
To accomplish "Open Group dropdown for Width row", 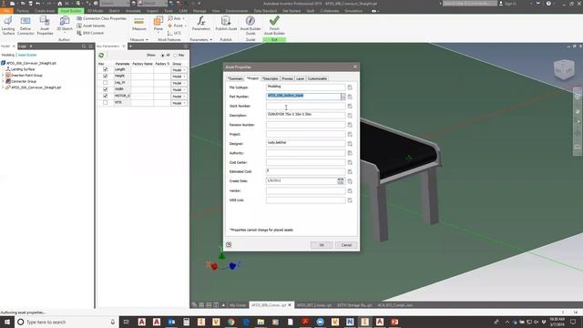I will pos(179,89).
